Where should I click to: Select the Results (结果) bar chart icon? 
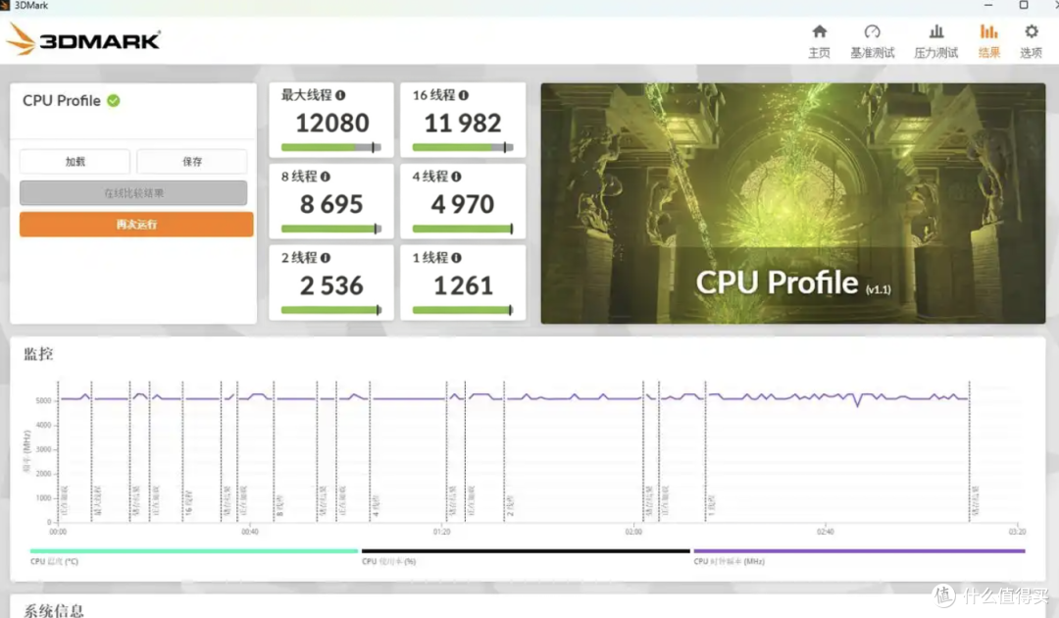[x=988, y=31]
